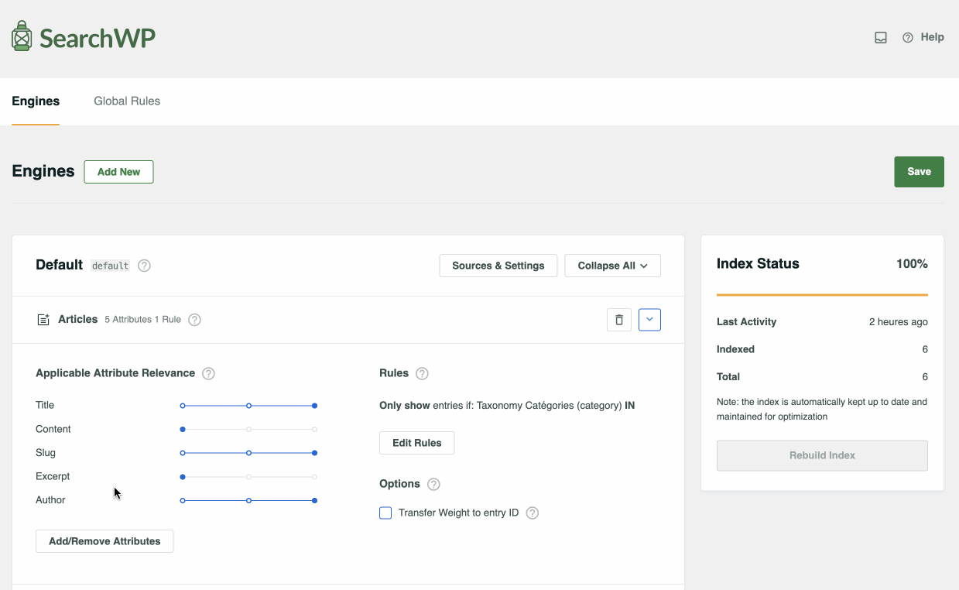Viewport: 959px width, 590px height.
Task: Click the '2 heures ago' last activity value
Action: tap(899, 322)
